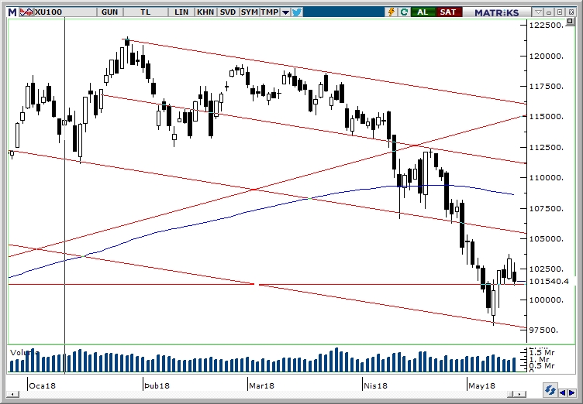The image size is (583, 404).
Task: Click the KHN toolbar button
Action: tap(205, 12)
